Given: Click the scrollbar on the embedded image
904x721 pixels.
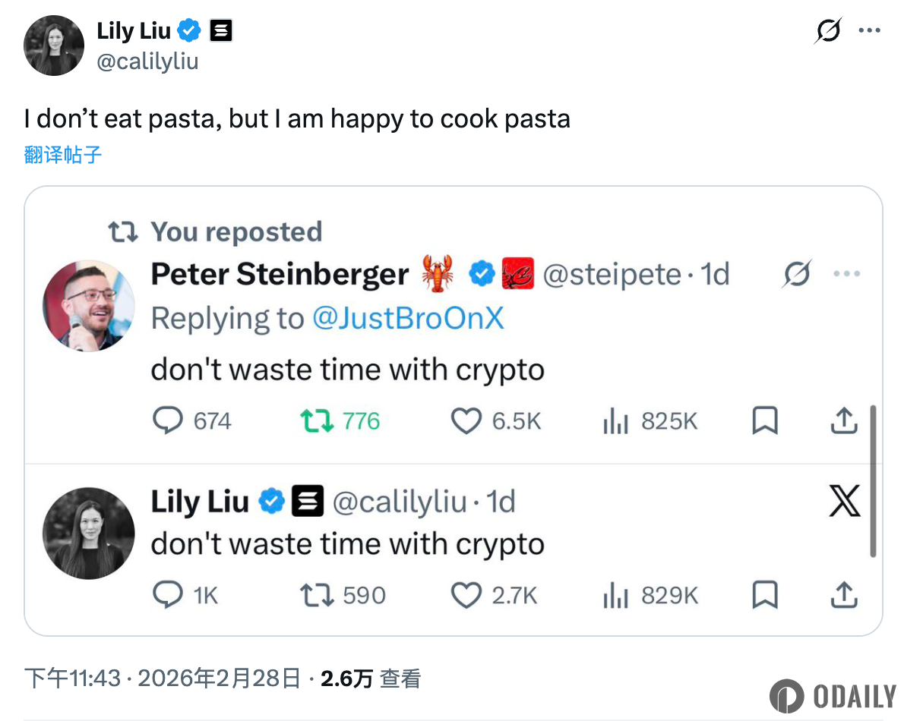Looking at the screenshot, I should point(873,482).
